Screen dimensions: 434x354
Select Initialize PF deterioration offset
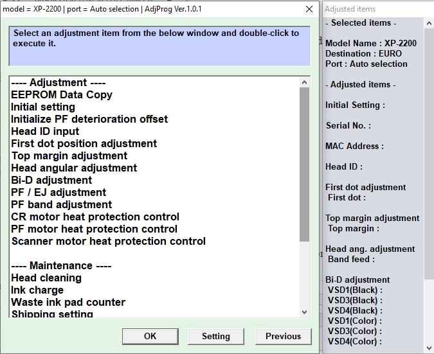coord(89,119)
